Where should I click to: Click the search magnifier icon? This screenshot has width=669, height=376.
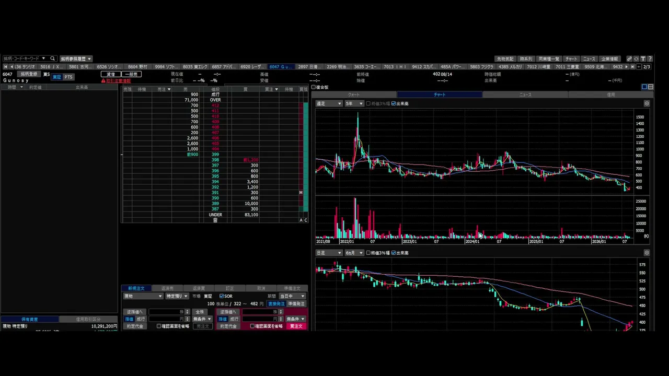point(52,58)
